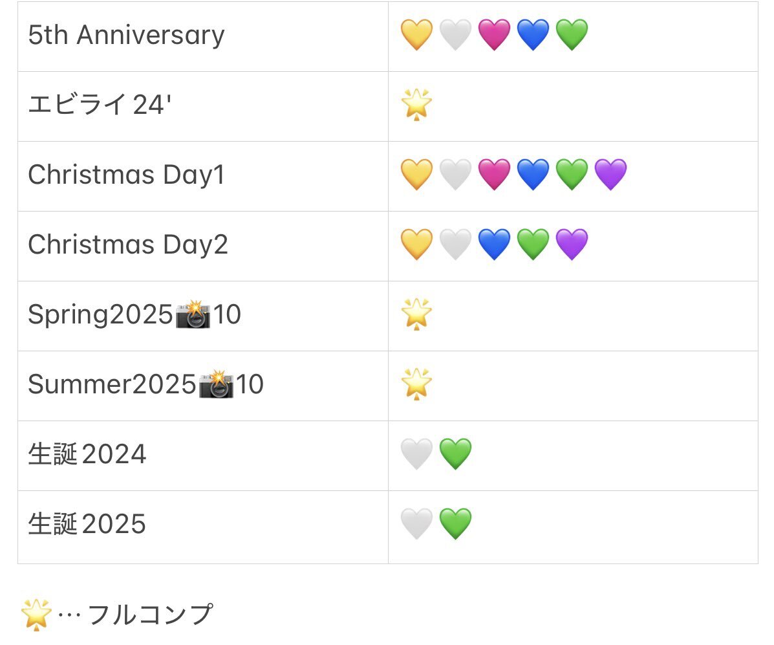Select the 生誕2024 label text
This screenshot has width=774, height=645.
(x=87, y=454)
